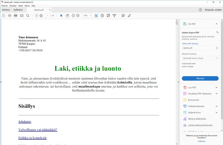Expand left navigation pane arrow
Viewport: 223px width, 145px height.
click(1, 82)
